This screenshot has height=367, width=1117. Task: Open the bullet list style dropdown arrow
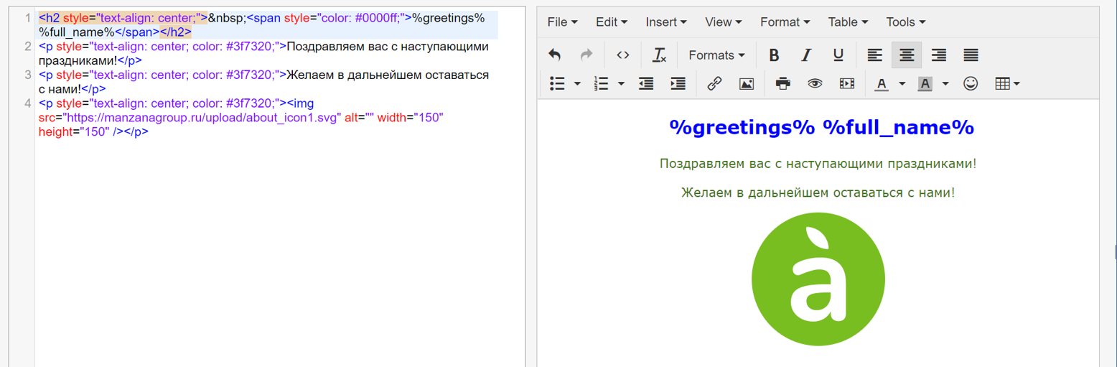(x=577, y=84)
